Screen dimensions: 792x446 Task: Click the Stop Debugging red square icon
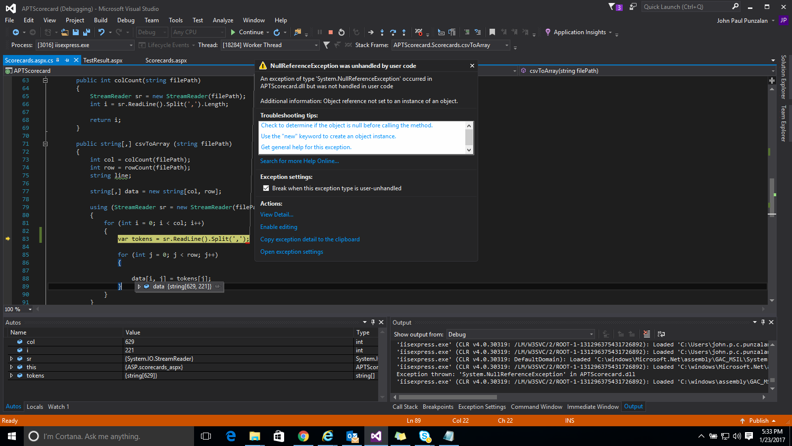click(331, 32)
